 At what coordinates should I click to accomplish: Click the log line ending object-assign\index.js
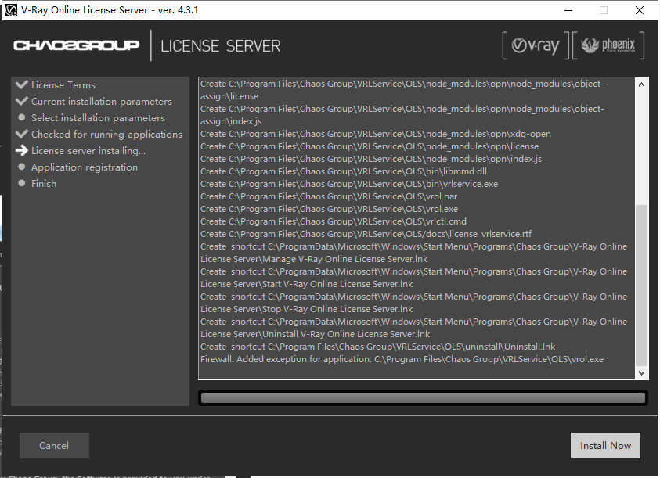point(402,115)
